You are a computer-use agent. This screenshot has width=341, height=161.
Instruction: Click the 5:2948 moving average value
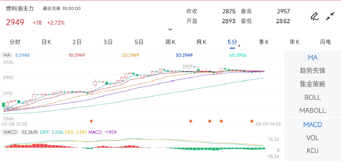22,55
